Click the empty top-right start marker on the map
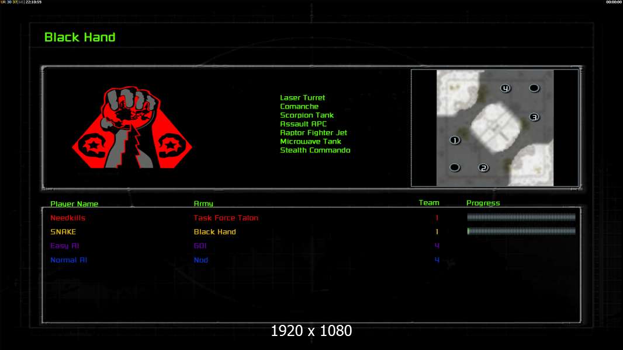Viewport: 623px width, 350px height. [534, 88]
